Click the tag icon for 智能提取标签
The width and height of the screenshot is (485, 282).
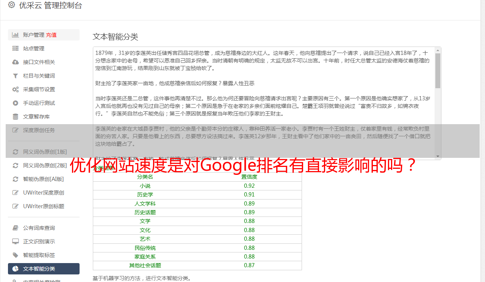pos(16,255)
